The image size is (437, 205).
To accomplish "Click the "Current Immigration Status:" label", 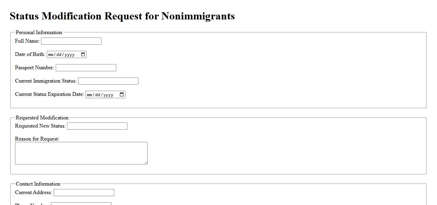I will click(x=46, y=81).
